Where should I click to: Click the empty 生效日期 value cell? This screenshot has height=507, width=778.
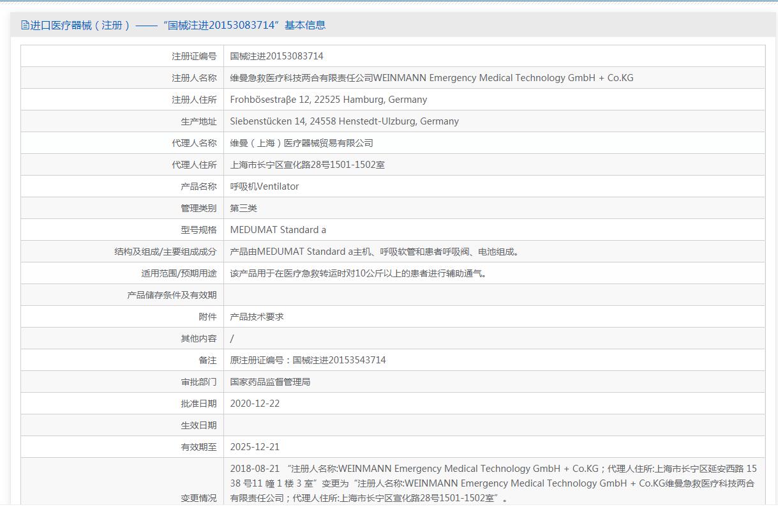(x=494, y=425)
